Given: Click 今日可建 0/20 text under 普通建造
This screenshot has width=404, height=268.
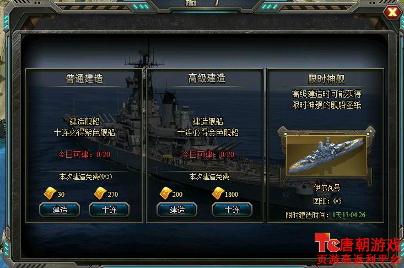Looking at the screenshot, I should pos(84,154).
